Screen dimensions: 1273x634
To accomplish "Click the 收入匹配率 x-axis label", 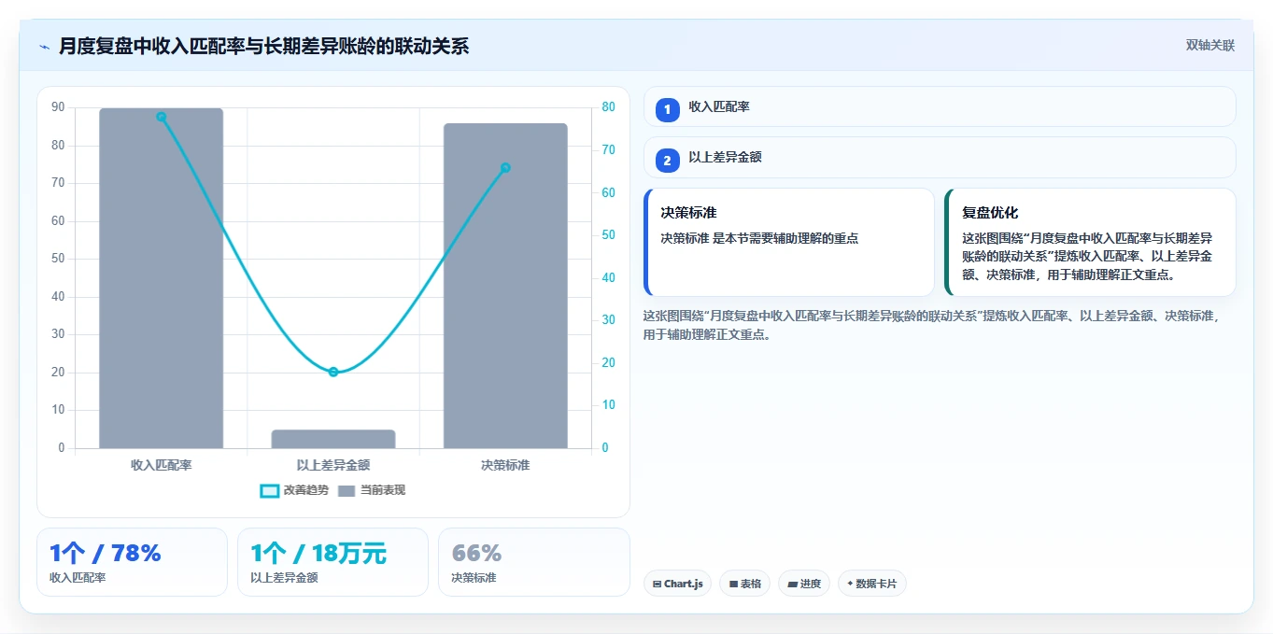I will [162, 465].
